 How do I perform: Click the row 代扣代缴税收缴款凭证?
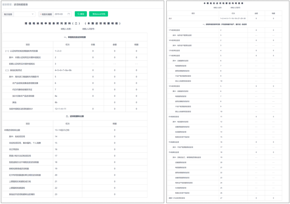(75, 90)
